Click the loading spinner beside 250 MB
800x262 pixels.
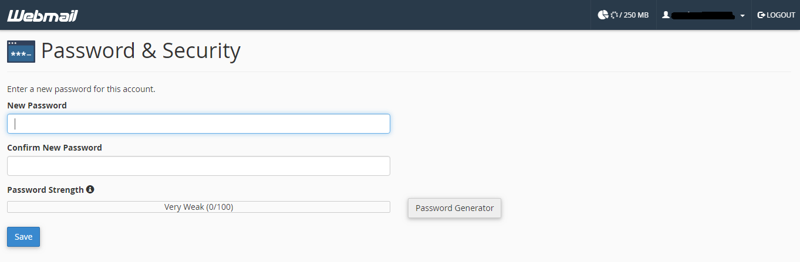(x=615, y=15)
